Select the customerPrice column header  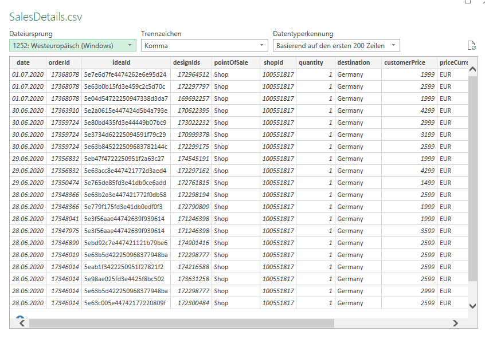tap(405, 62)
